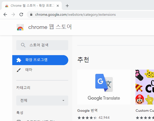Open a new tab with the plus button

(67, 6)
